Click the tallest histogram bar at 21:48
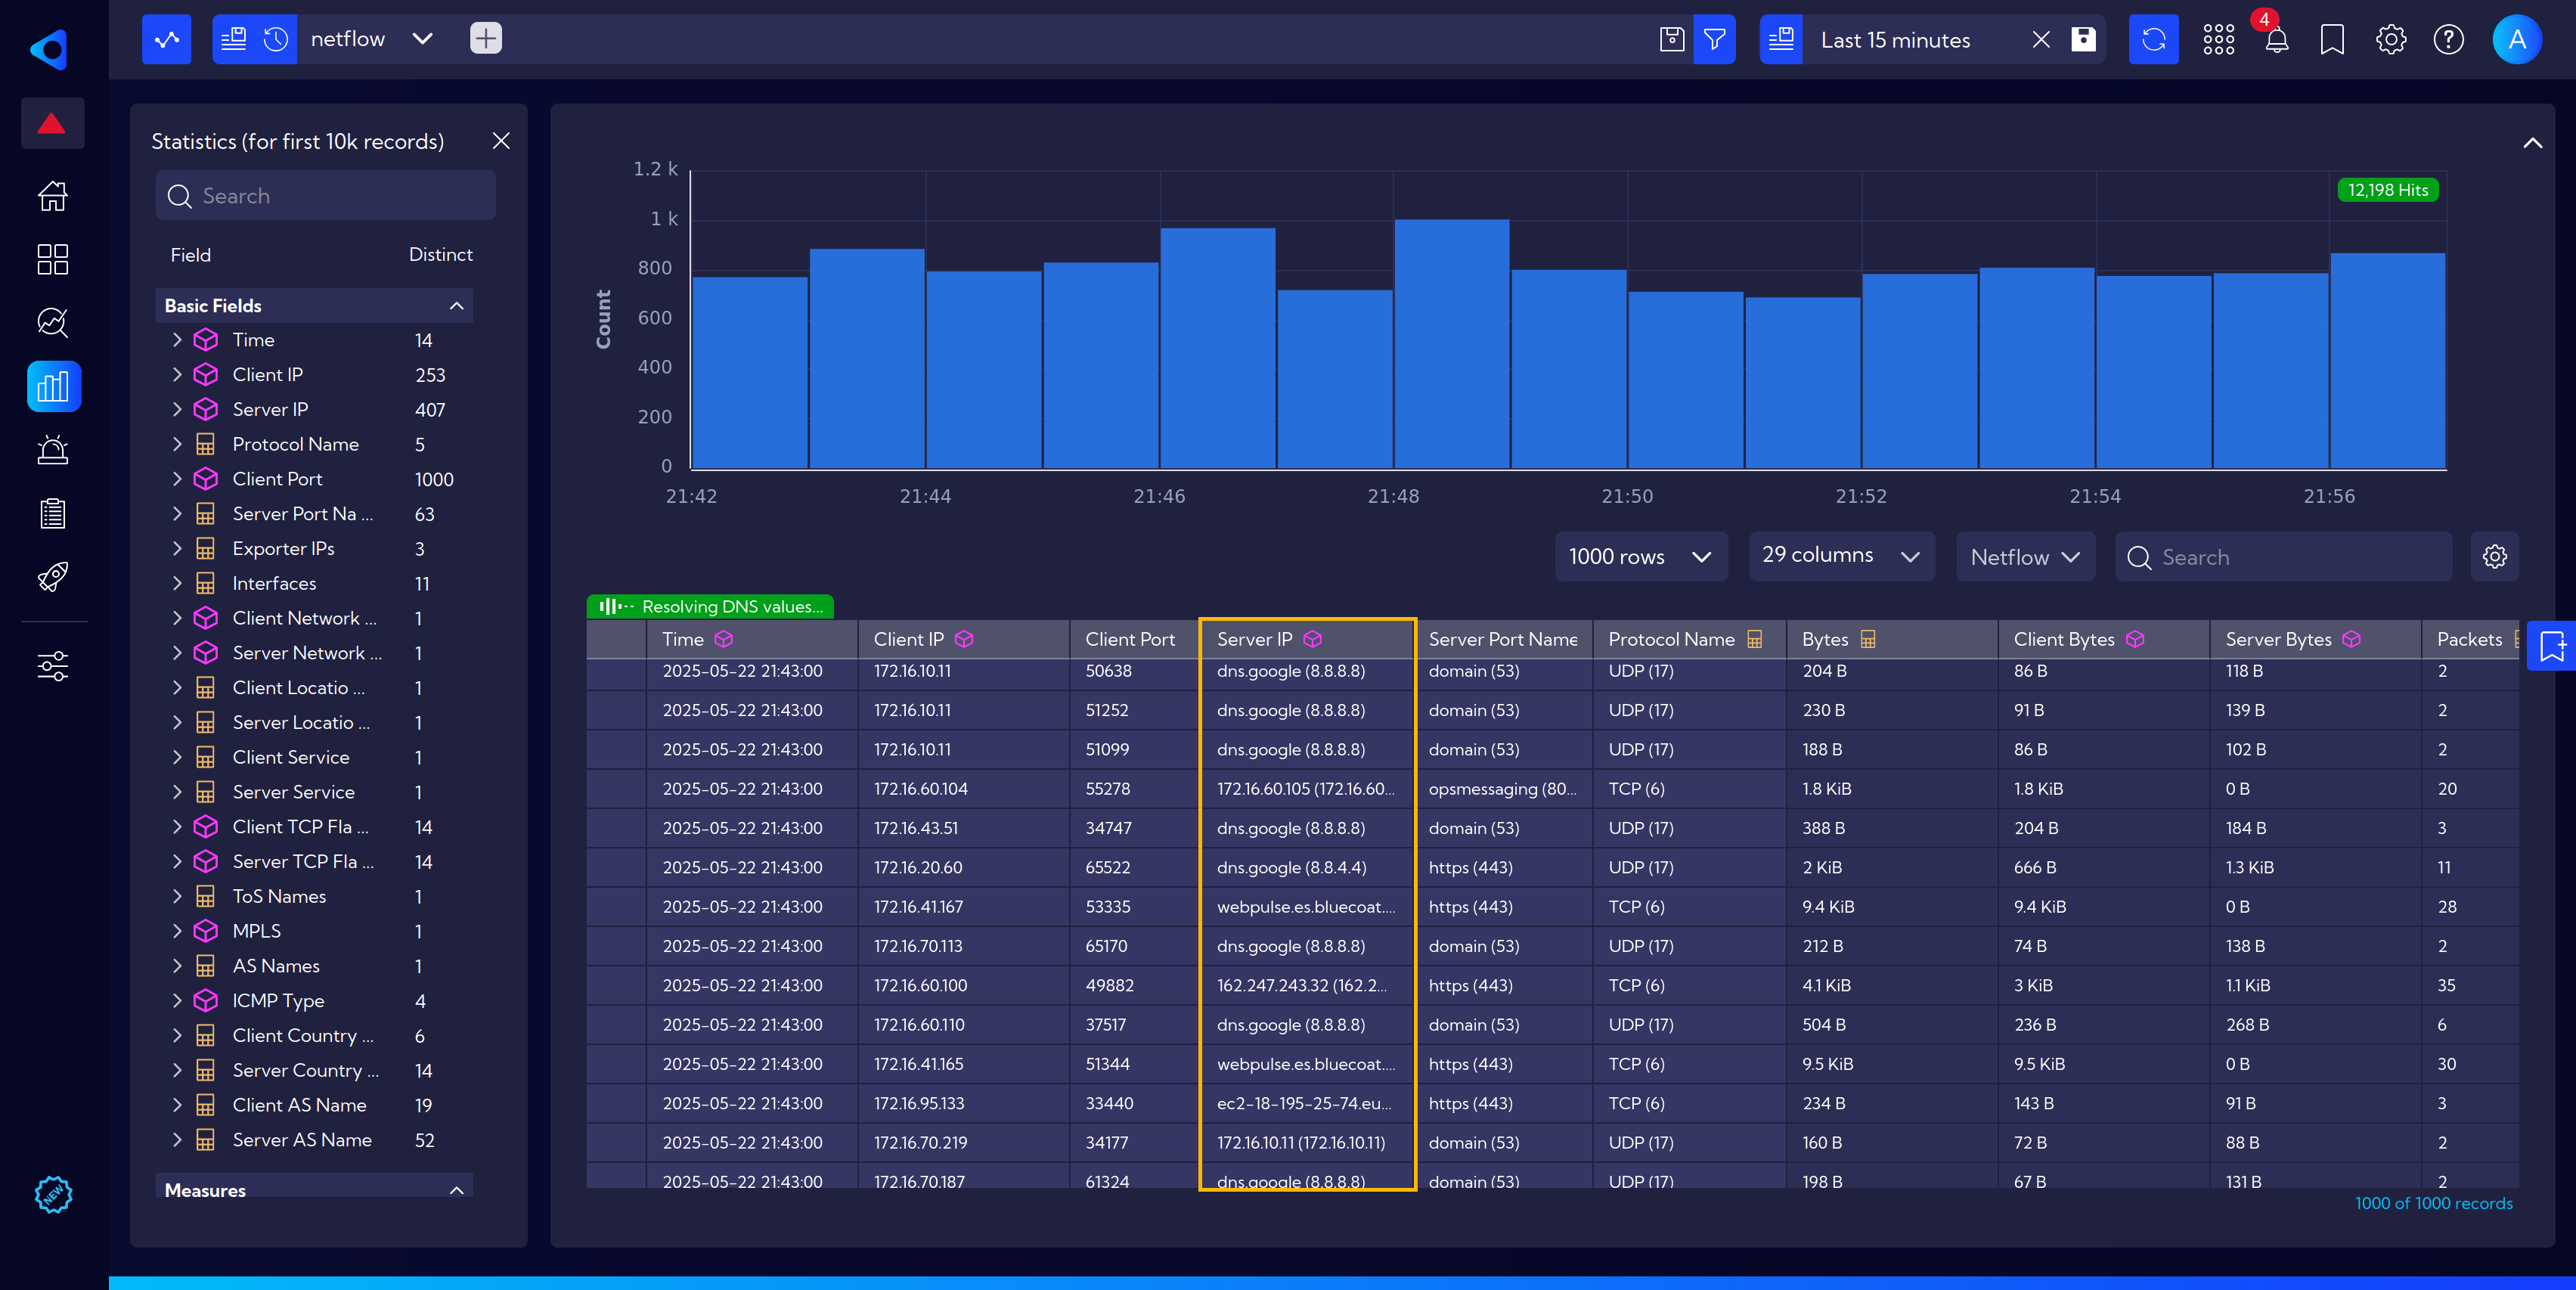This screenshot has height=1290, width=2576. click(1451, 344)
